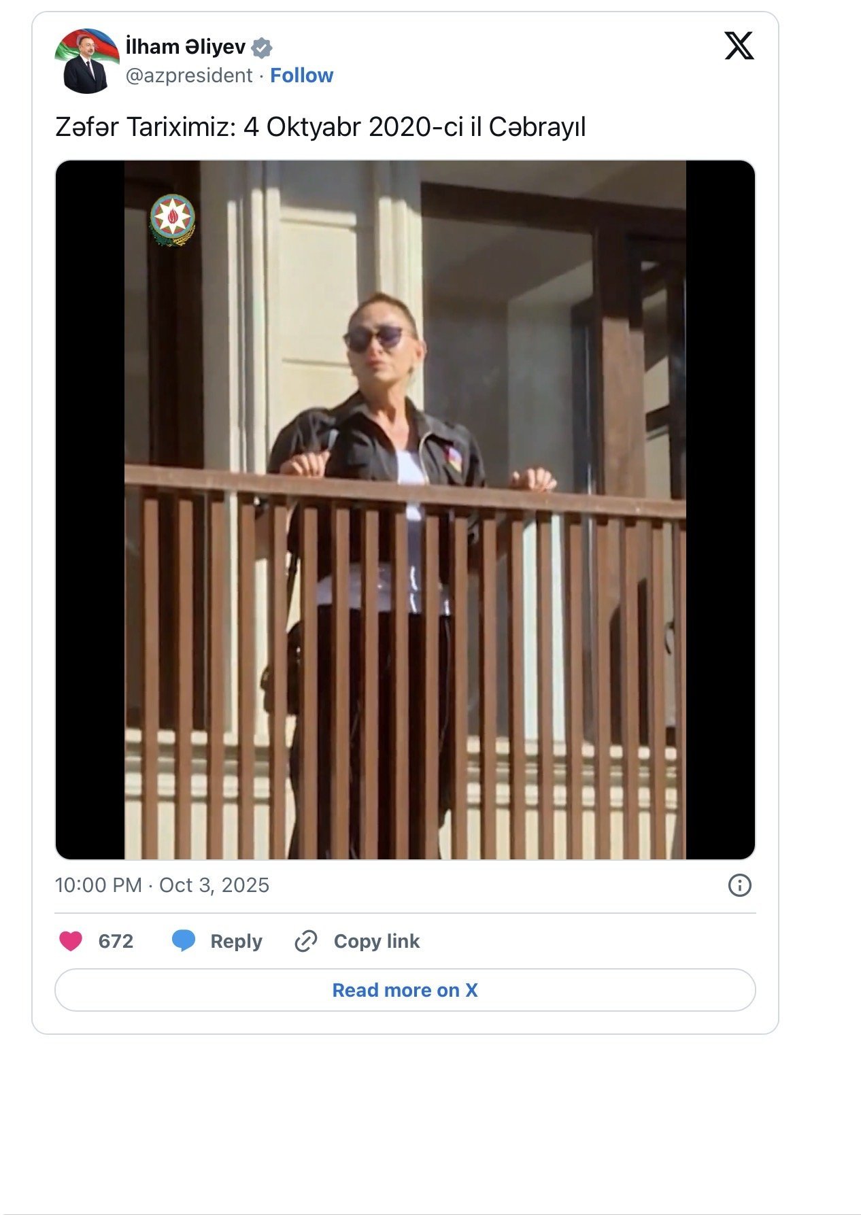Click the Copy link text label

(376, 941)
